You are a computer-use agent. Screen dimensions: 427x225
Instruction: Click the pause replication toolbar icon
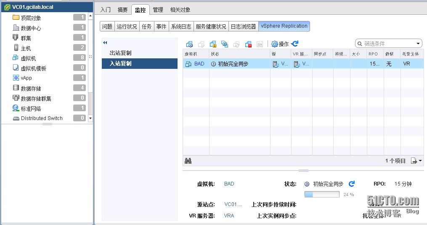click(213, 44)
